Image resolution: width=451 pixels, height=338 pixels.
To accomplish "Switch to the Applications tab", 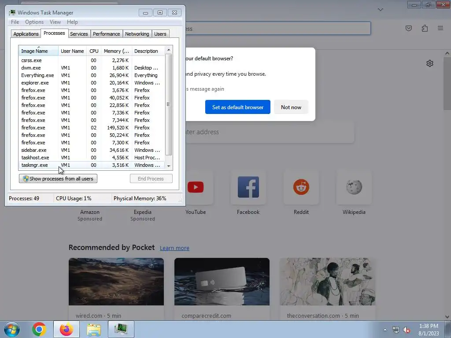I will 26,34.
